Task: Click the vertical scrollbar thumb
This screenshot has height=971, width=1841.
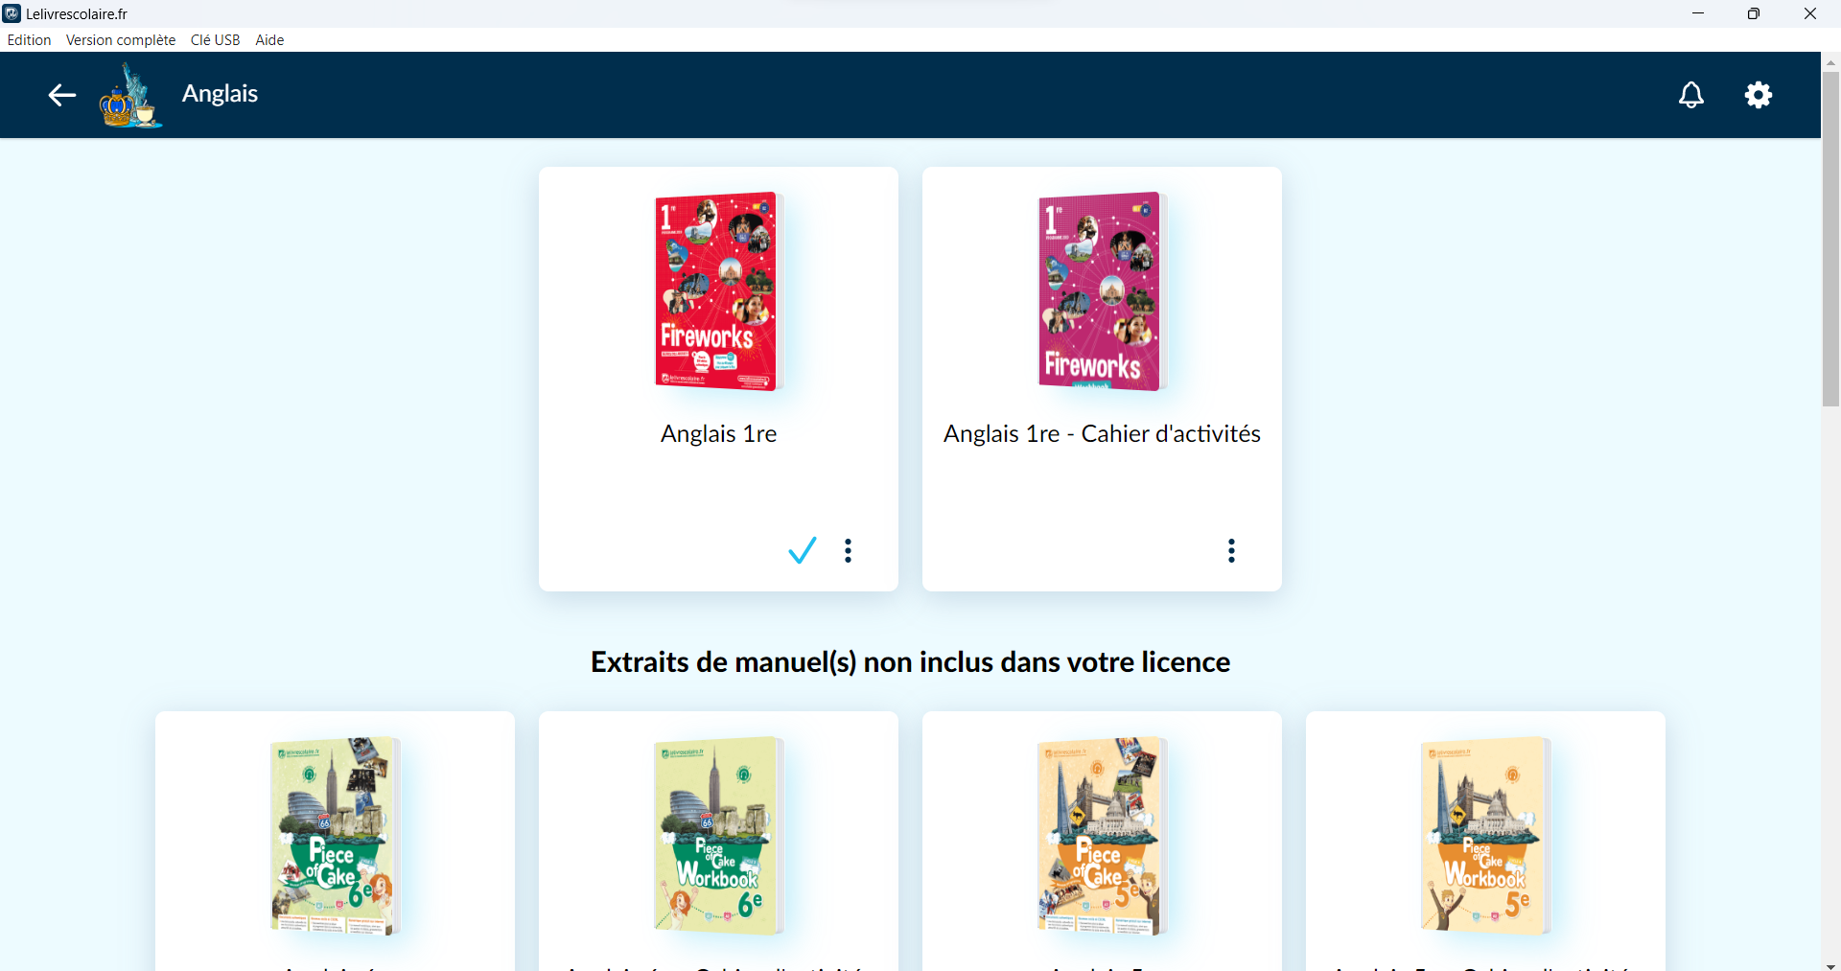Action: (x=1830, y=239)
